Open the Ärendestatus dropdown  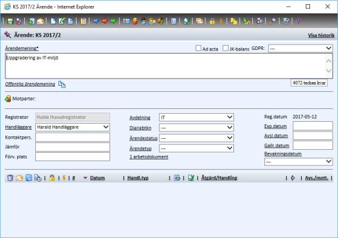[x=196, y=138]
